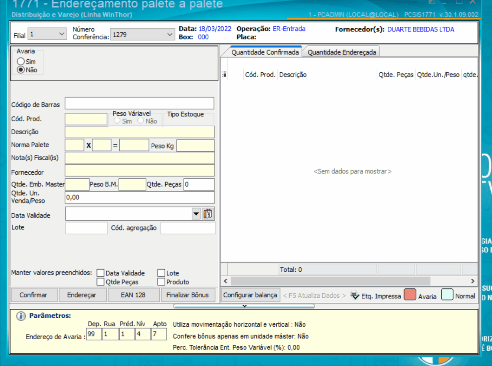
Task: Click the Fornecedor field in the form
Action: click(x=140, y=170)
